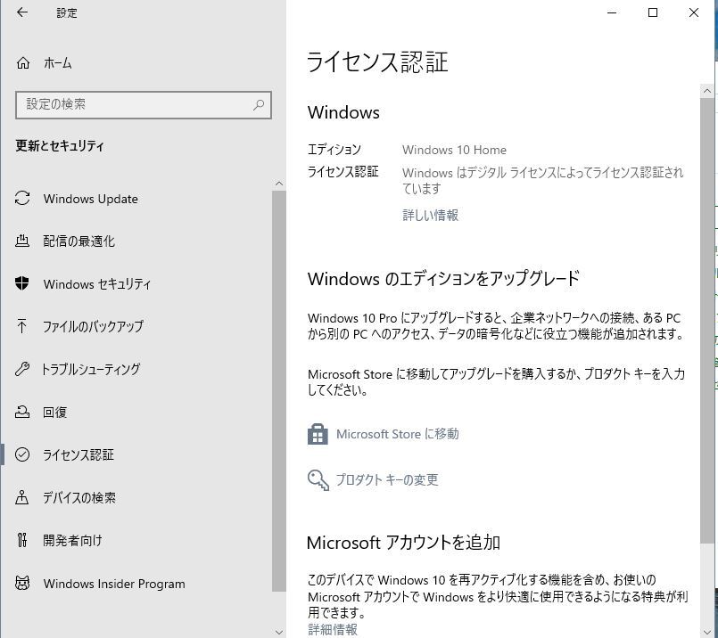Open デバイスの検索 page
The image size is (718, 638).
click(79, 497)
